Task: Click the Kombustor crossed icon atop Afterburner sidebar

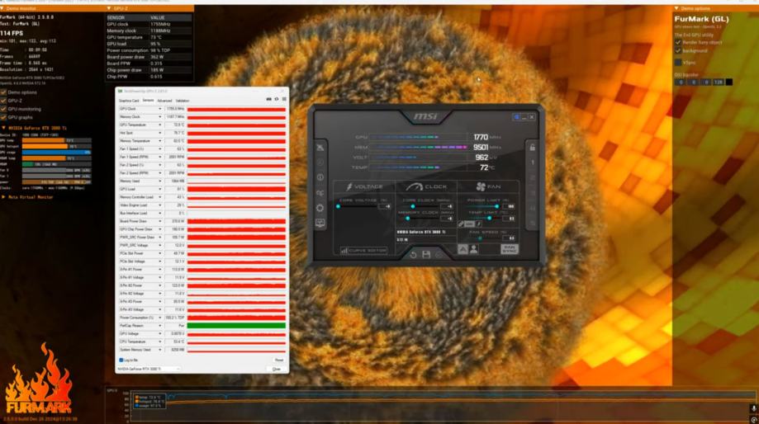Action: click(320, 148)
